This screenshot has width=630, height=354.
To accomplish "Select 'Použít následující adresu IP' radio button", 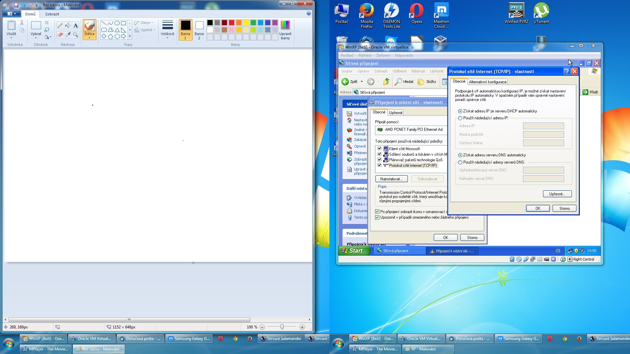I will click(460, 118).
